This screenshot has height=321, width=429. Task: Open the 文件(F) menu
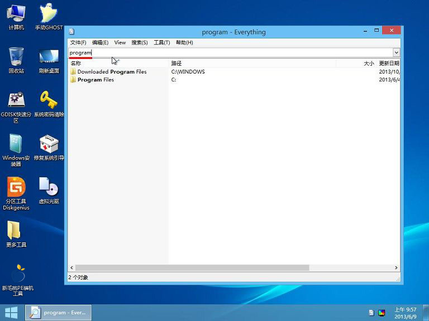pyautogui.click(x=78, y=42)
